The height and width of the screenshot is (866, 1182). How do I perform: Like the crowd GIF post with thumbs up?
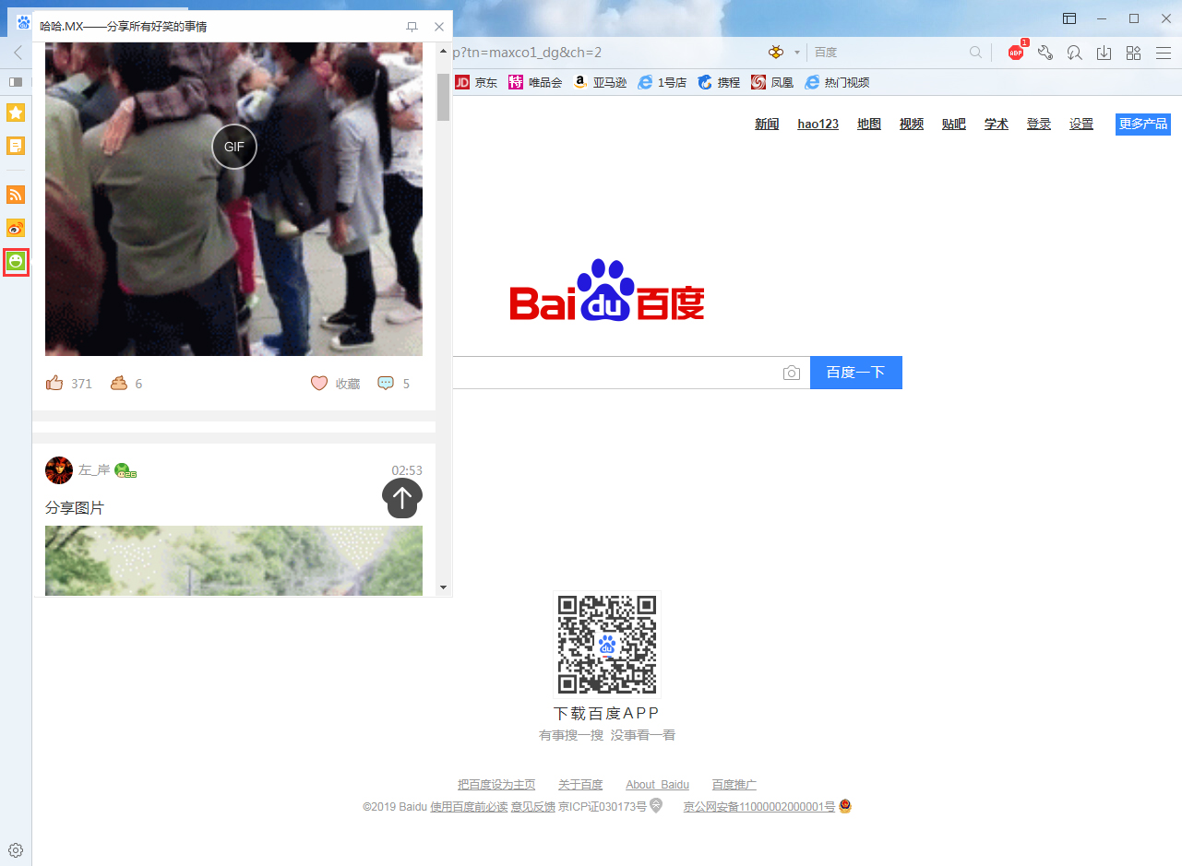tap(54, 382)
